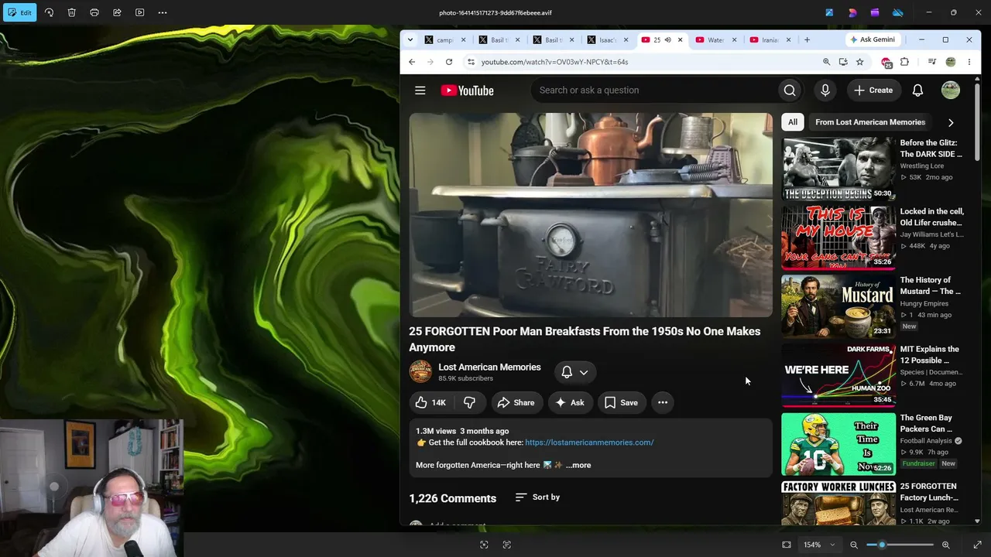Open the comments 'Sort by' menu
Viewport: 991px width, 557px height.
(x=537, y=497)
